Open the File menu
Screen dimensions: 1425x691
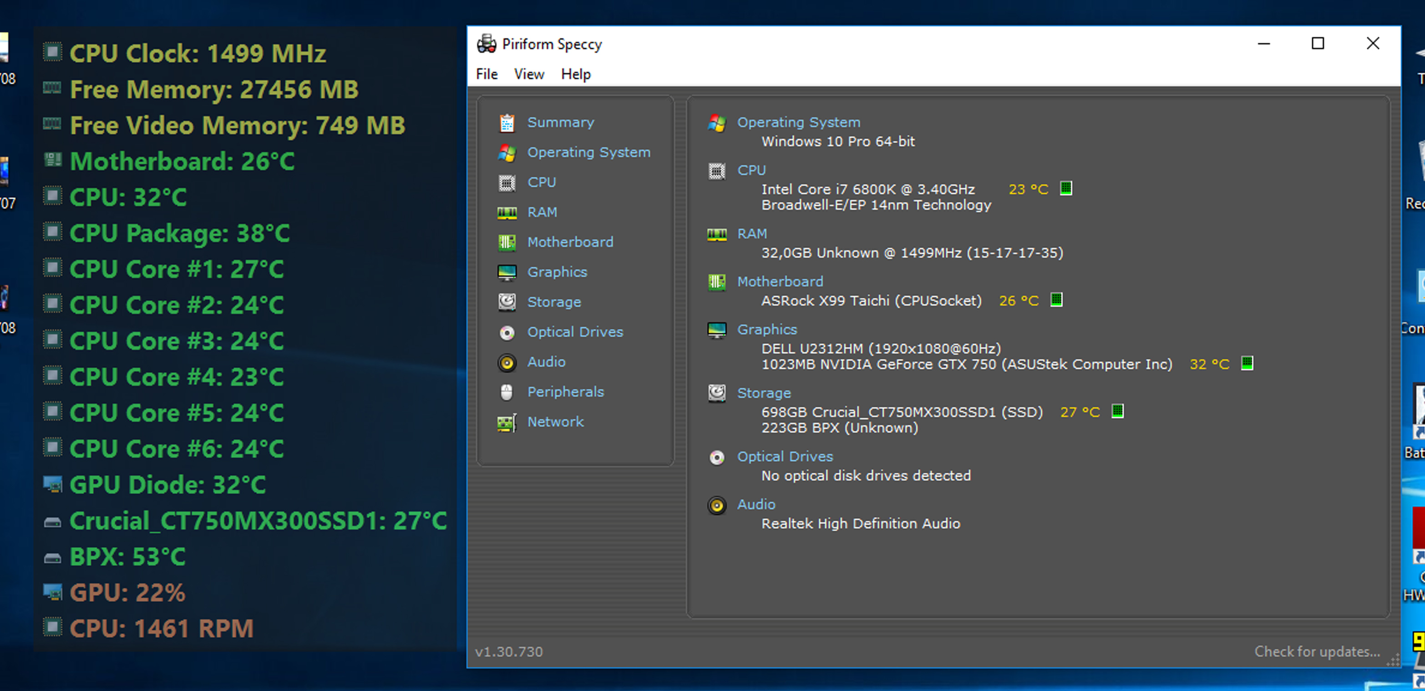487,74
